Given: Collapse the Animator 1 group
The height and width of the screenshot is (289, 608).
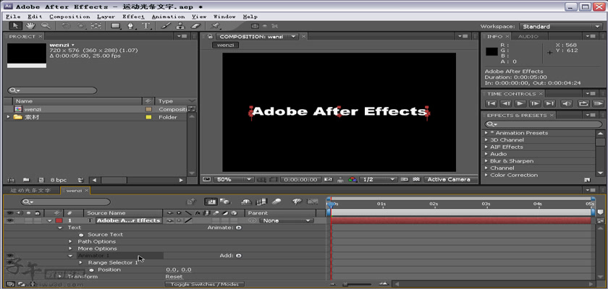Looking at the screenshot, I should pyautogui.click(x=70, y=256).
